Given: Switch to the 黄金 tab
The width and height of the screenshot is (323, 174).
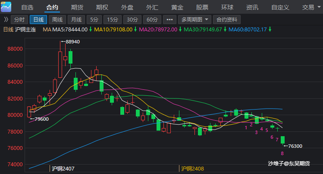Looking at the screenshot, I should pos(177,7).
